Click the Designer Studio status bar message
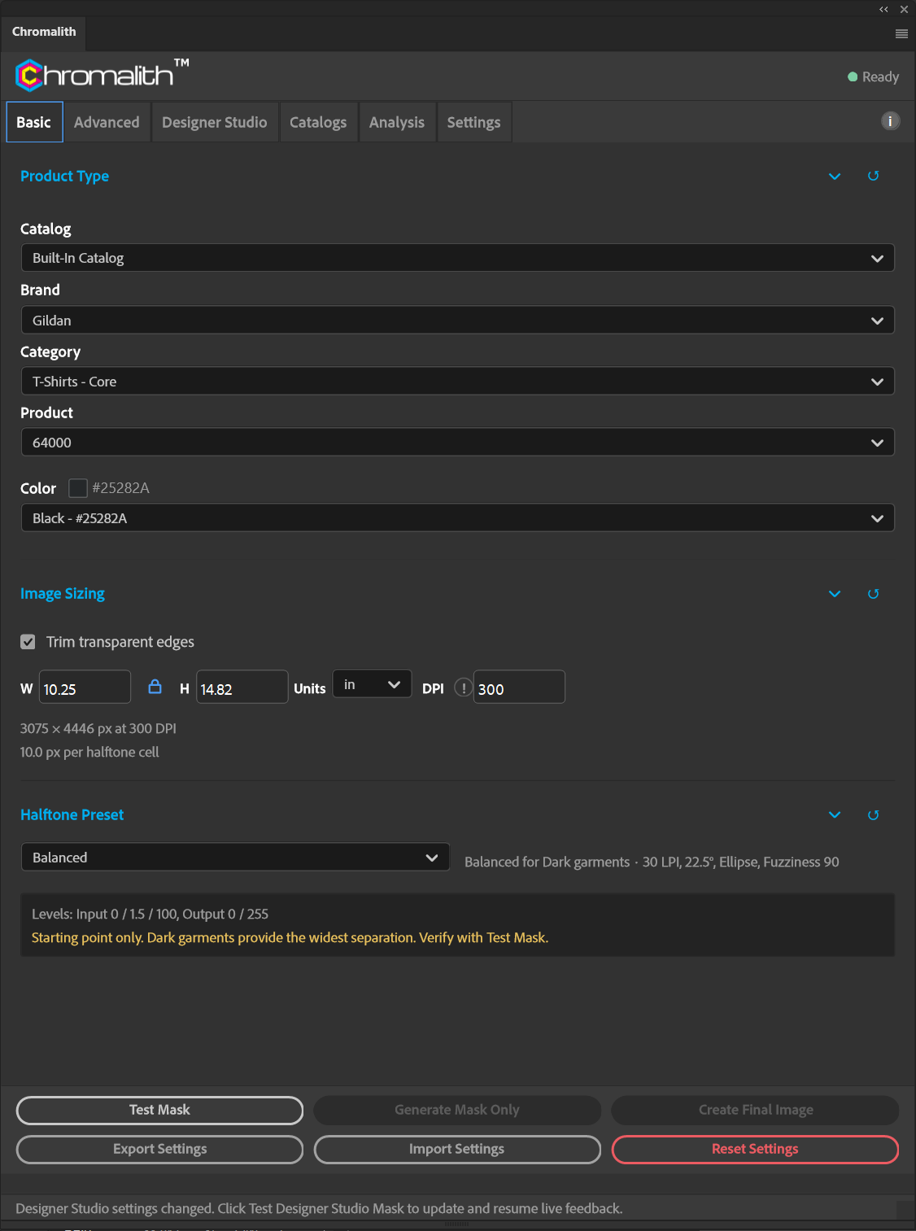 [x=319, y=1208]
